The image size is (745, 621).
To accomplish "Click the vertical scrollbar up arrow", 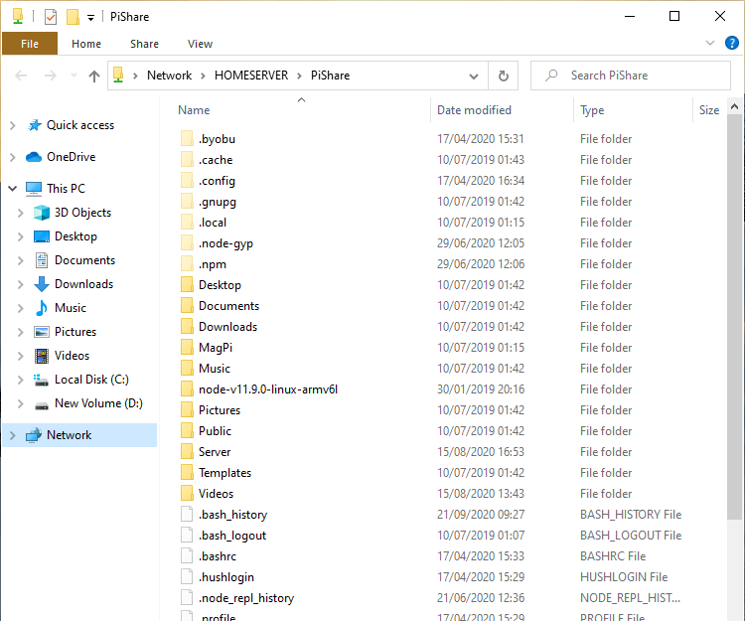I will [x=734, y=107].
